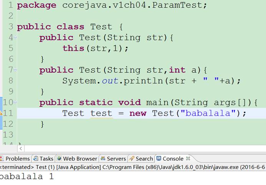This screenshot has height=185, width=266.
Task: Click the "babalala" string literal on line 11
Action: (x=208, y=113)
